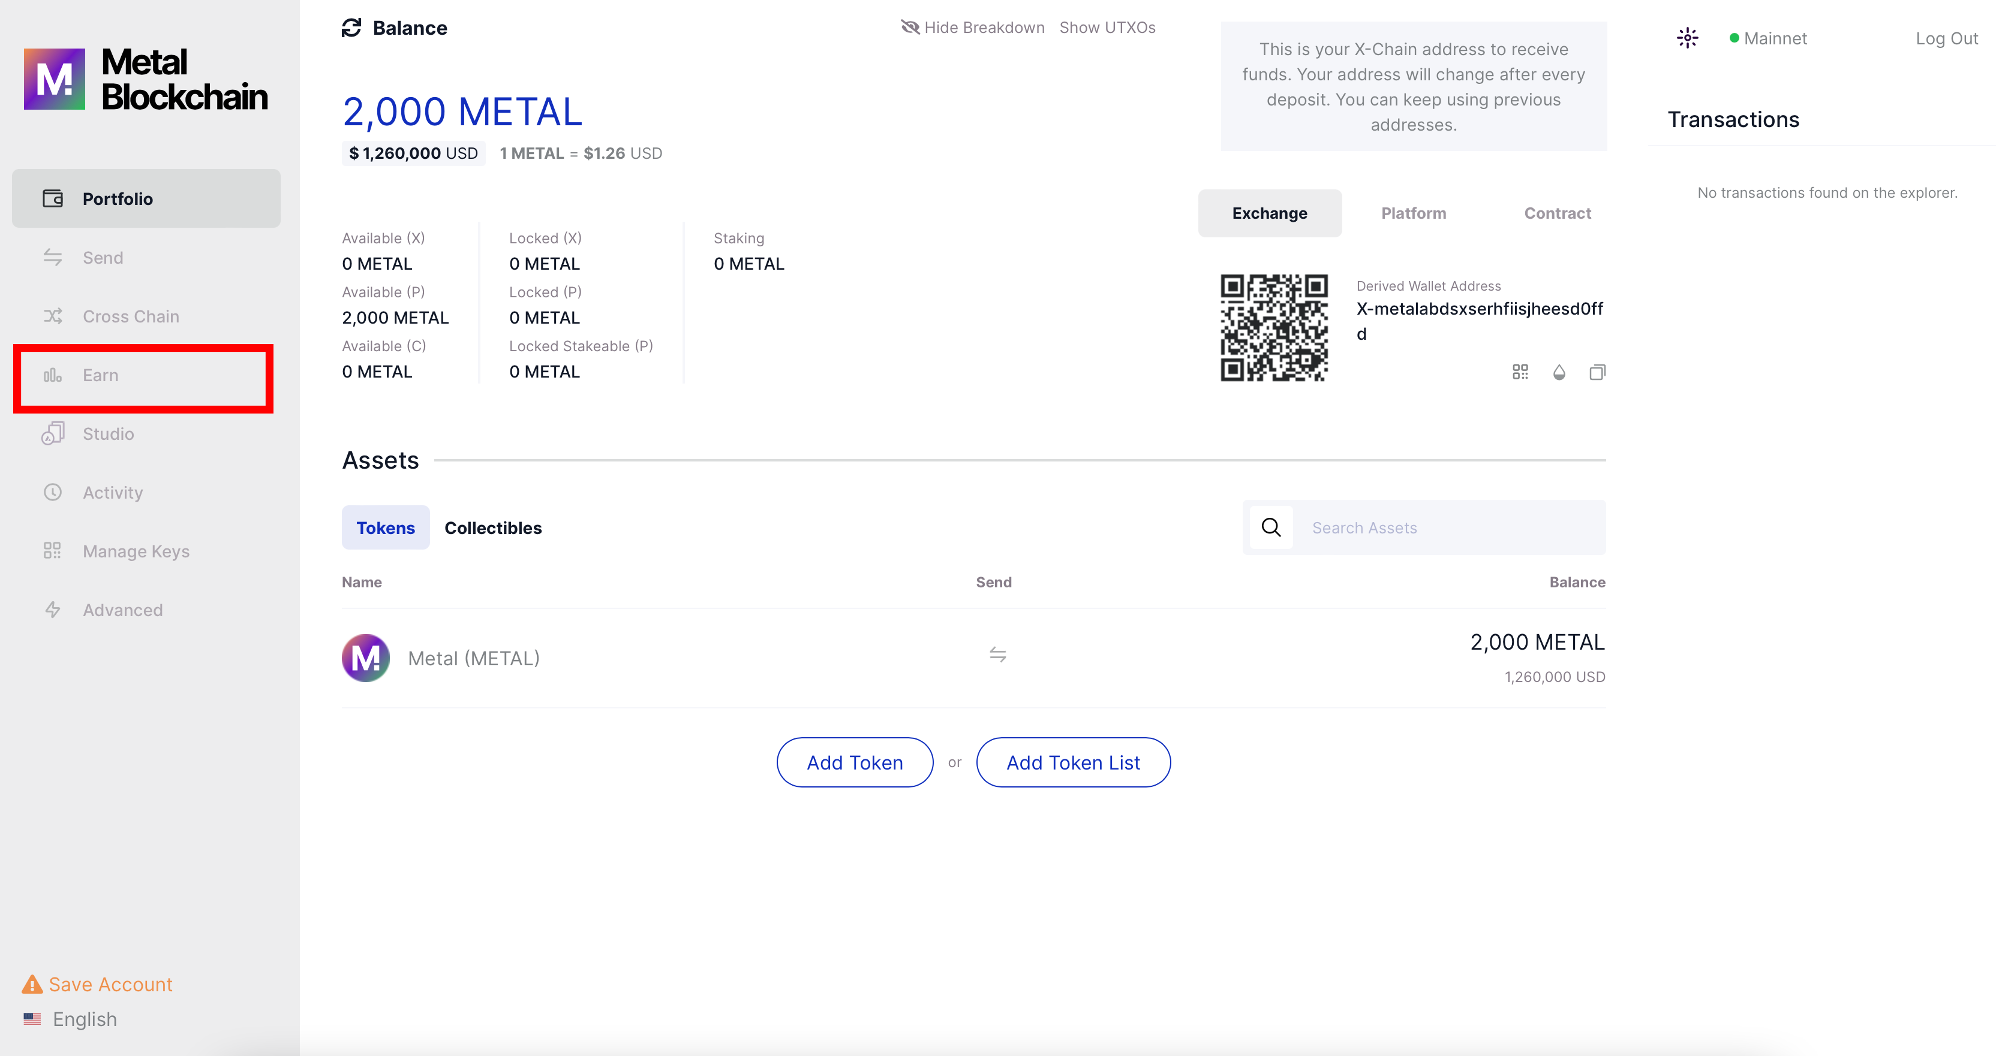Click the Metal send arrows icon

[997, 655]
